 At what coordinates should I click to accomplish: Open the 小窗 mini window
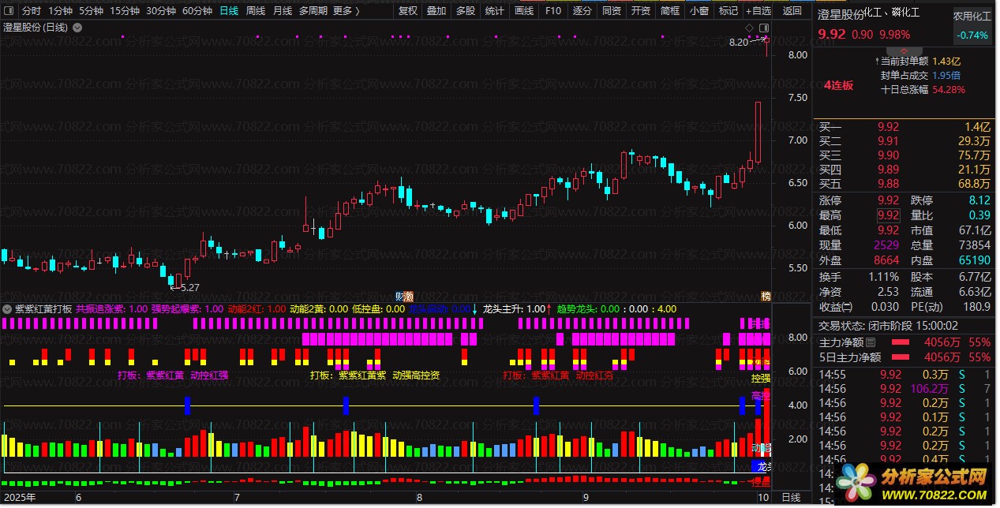click(x=699, y=11)
